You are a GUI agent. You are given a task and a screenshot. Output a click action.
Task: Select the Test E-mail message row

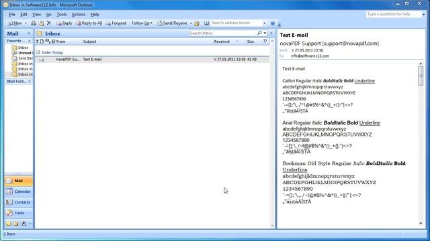153,60
